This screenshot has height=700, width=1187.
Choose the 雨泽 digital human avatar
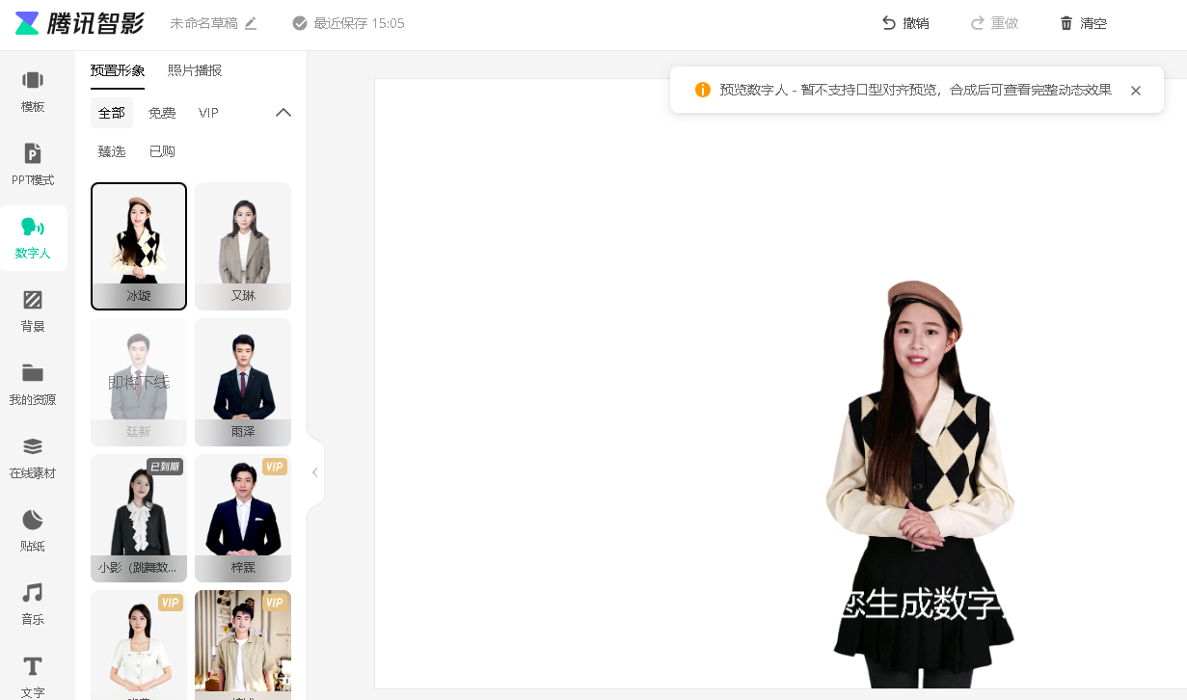(x=243, y=382)
